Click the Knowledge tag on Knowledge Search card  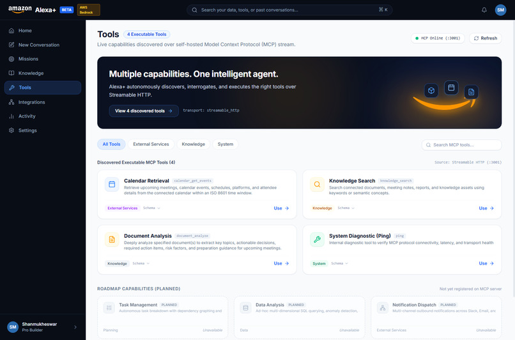tap(322, 208)
